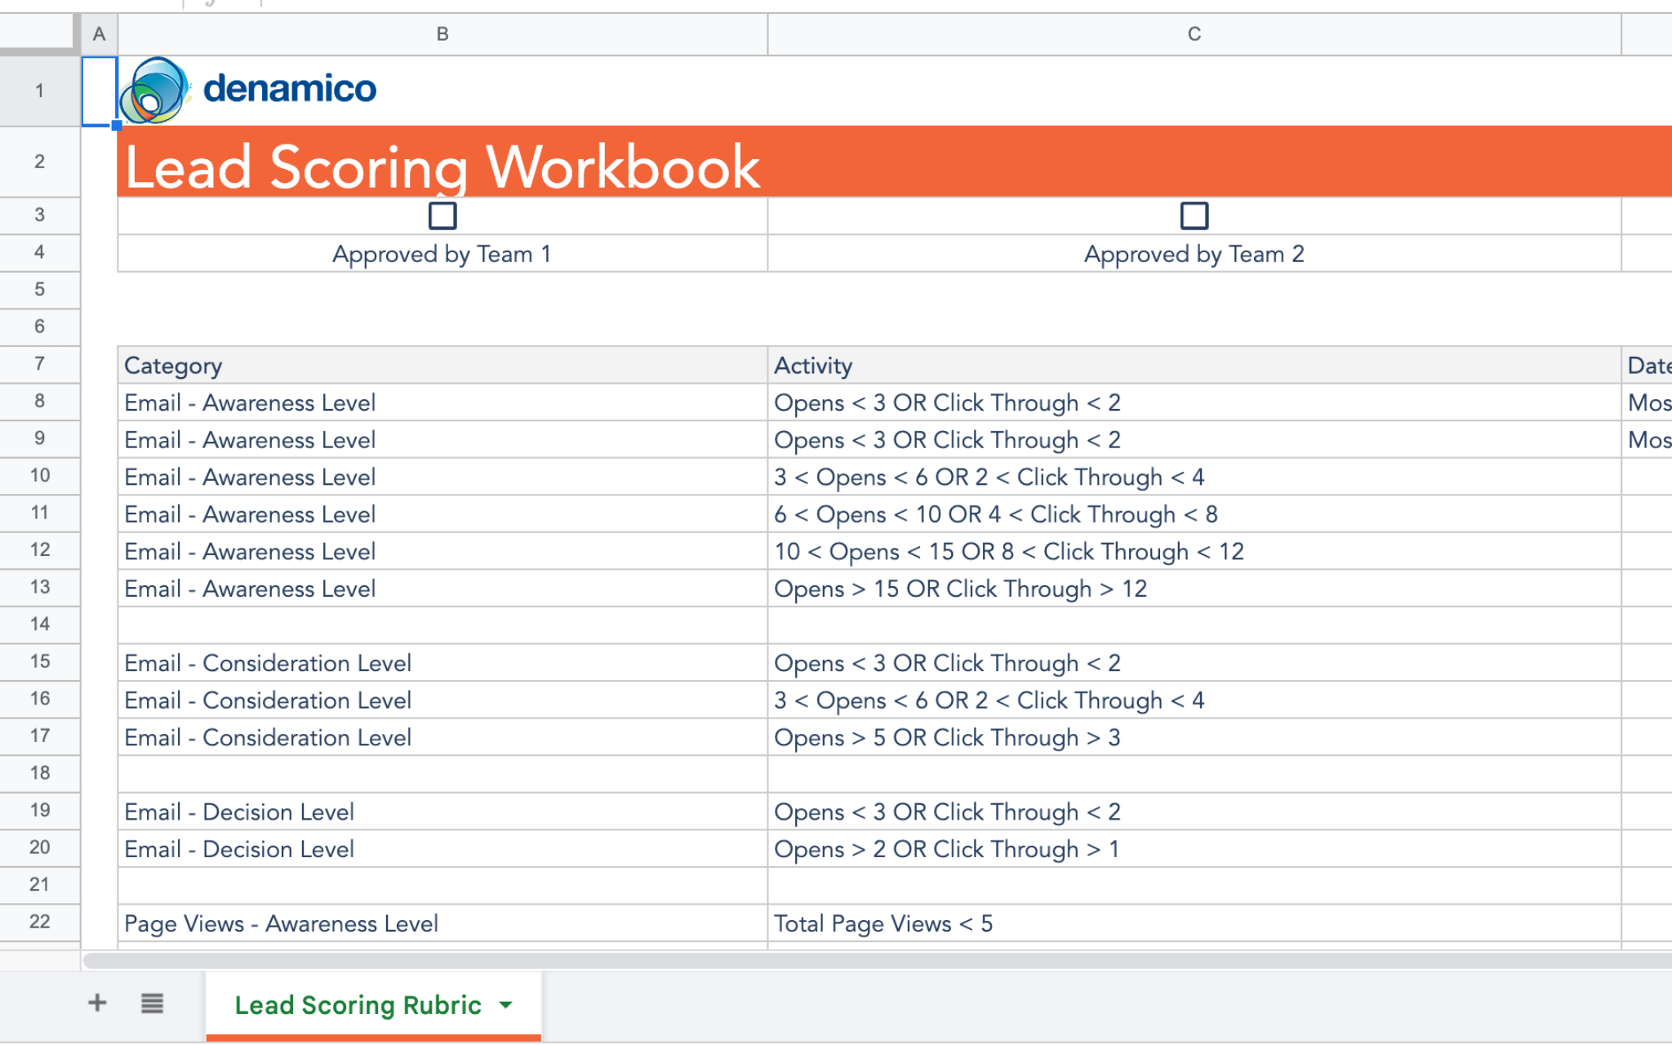This screenshot has height=1045, width=1672.
Task: Click the Page Views - Awareness Level cell
Action: pyautogui.click(x=281, y=923)
